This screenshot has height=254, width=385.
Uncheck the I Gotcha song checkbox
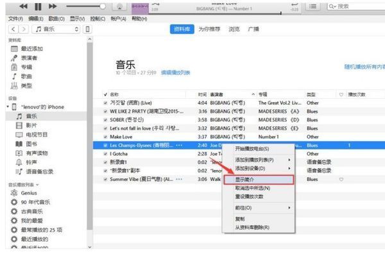point(105,154)
